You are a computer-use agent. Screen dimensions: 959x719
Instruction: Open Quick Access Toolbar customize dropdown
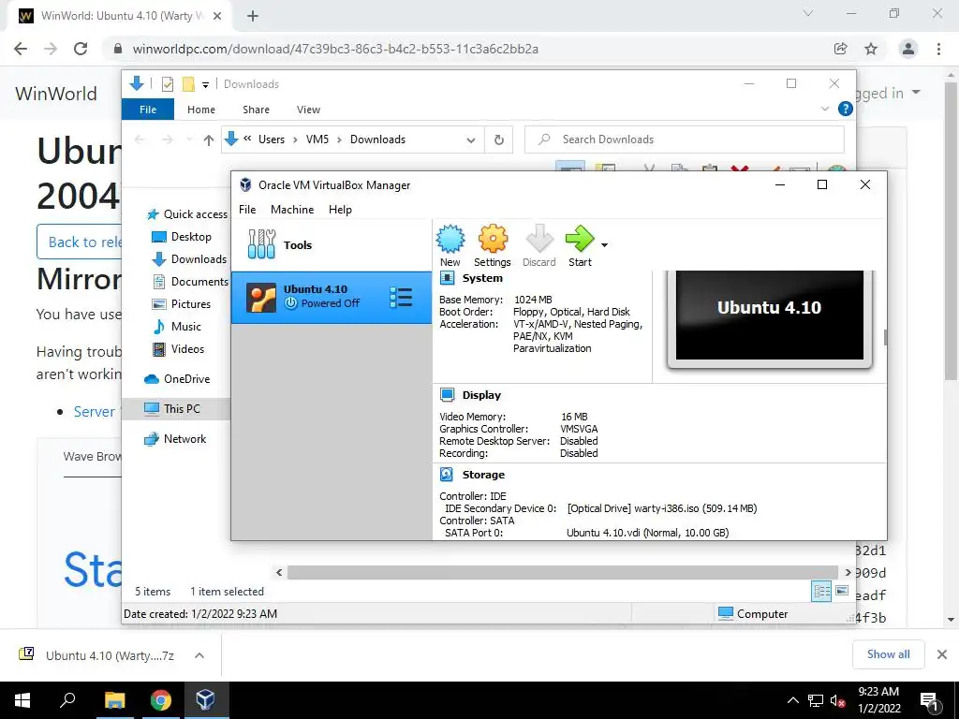point(205,84)
